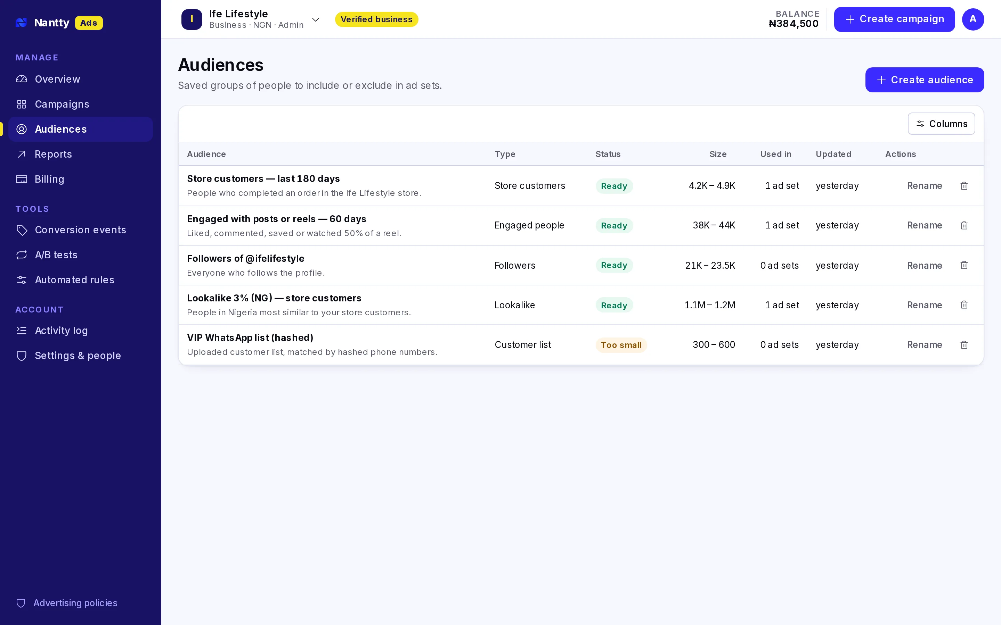The image size is (1001, 625).
Task: Rename the Store customers audience
Action: point(925,186)
